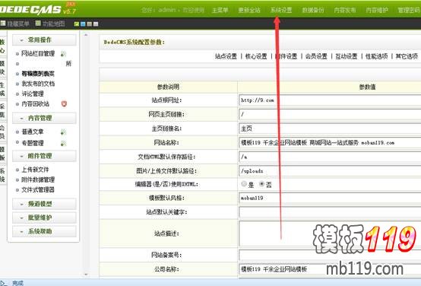Expand the 频道模型 section
Screen dimensions: 421x286
tap(44, 204)
